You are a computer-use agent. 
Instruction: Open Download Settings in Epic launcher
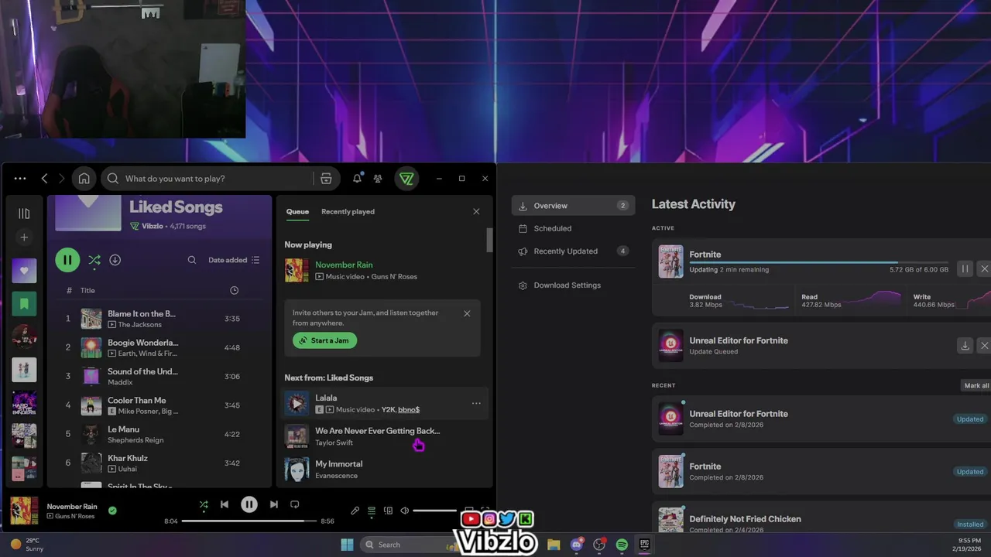click(x=573, y=285)
